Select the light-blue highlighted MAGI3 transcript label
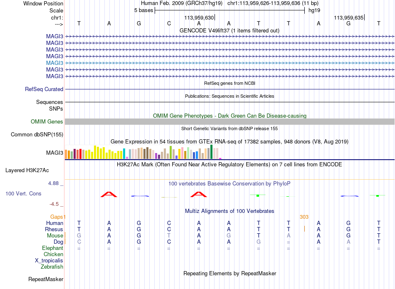Viewport: 395px width, 289px height. 54,63
